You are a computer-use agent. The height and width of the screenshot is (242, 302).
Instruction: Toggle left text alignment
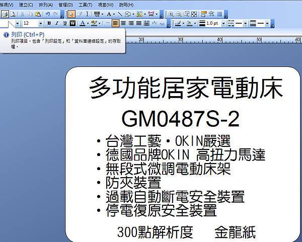(115, 24)
